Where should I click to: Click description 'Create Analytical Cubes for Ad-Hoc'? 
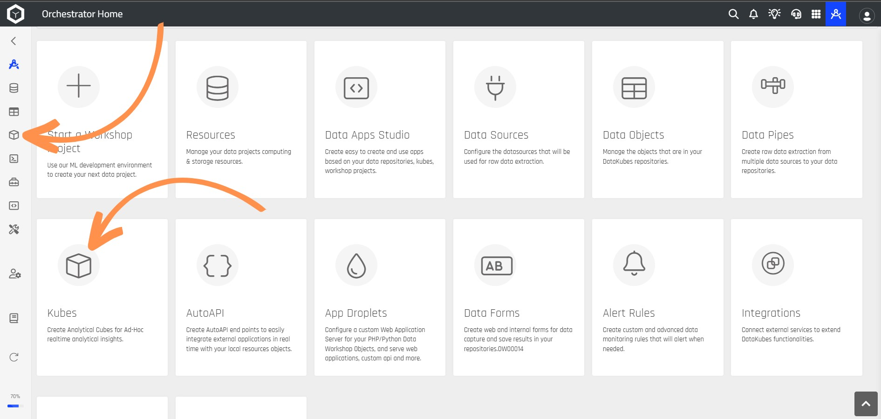click(95, 330)
